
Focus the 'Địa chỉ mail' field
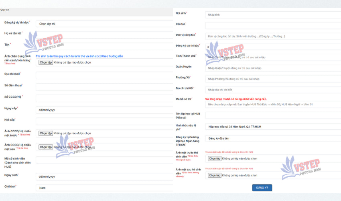[x=104, y=76]
